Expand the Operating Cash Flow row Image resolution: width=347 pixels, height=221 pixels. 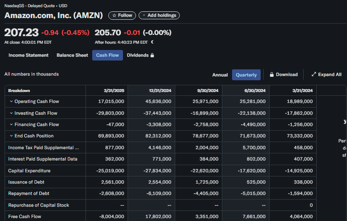(11, 101)
